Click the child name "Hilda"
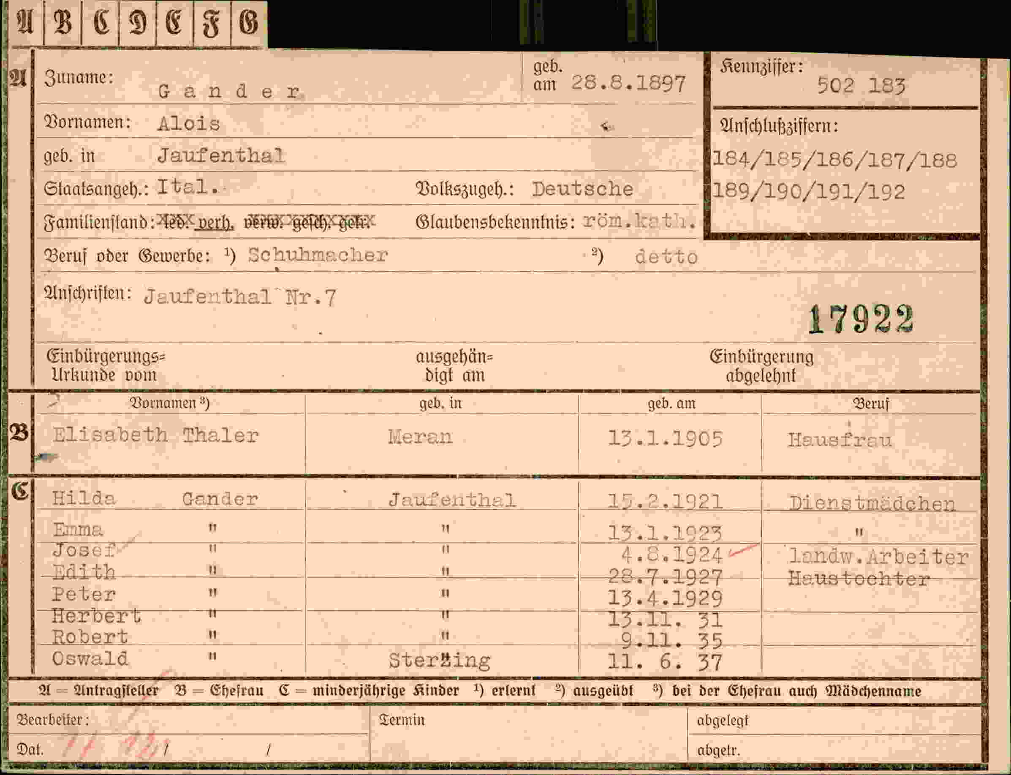The image size is (1011, 775). point(84,499)
